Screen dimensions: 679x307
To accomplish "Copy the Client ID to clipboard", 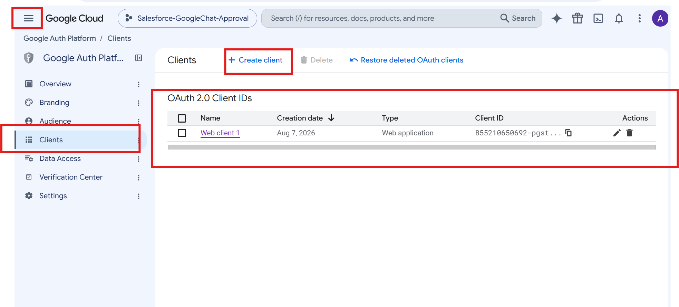I will pyautogui.click(x=568, y=133).
